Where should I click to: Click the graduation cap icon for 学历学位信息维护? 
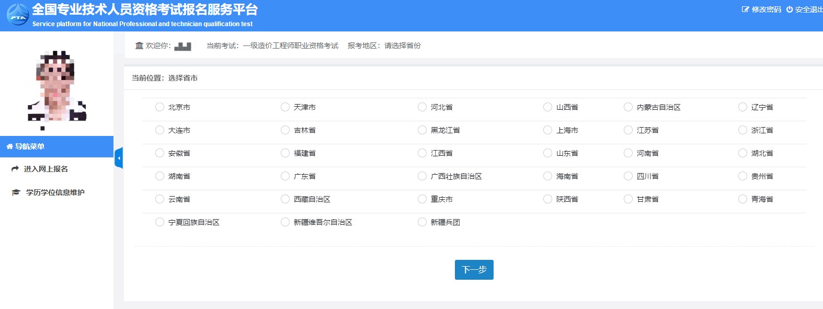tap(16, 192)
